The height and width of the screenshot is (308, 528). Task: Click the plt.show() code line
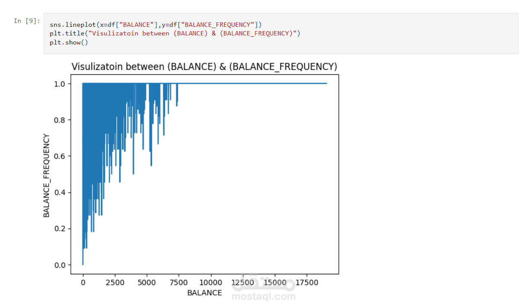(69, 42)
